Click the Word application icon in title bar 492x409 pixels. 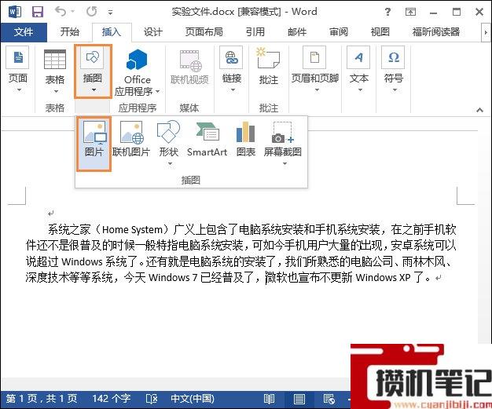pyautogui.click(x=15, y=12)
